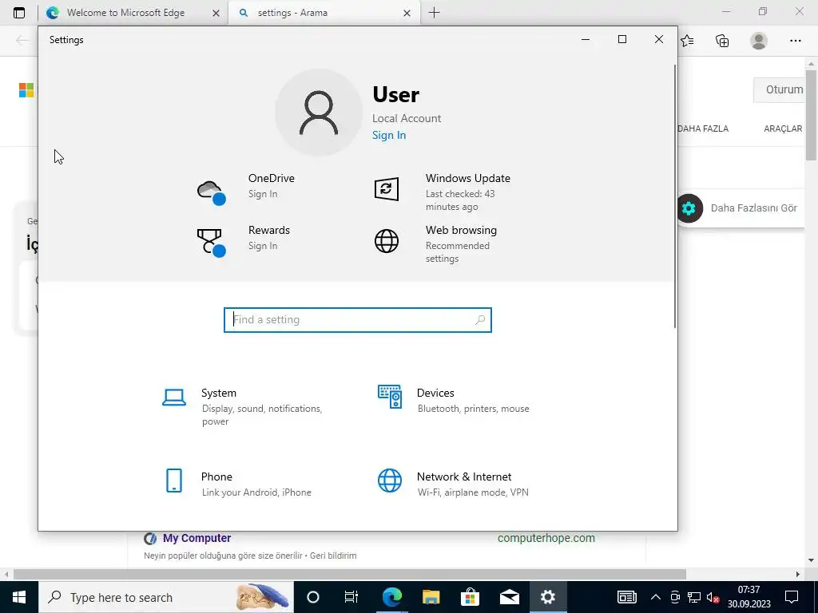Minimize the Settings window
Viewport: 818px width, 613px height.
[586, 40]
